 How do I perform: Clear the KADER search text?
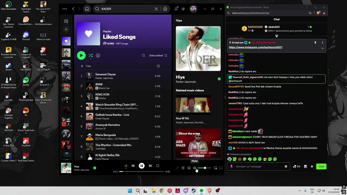pyautogui.click(x=156, y=9)
